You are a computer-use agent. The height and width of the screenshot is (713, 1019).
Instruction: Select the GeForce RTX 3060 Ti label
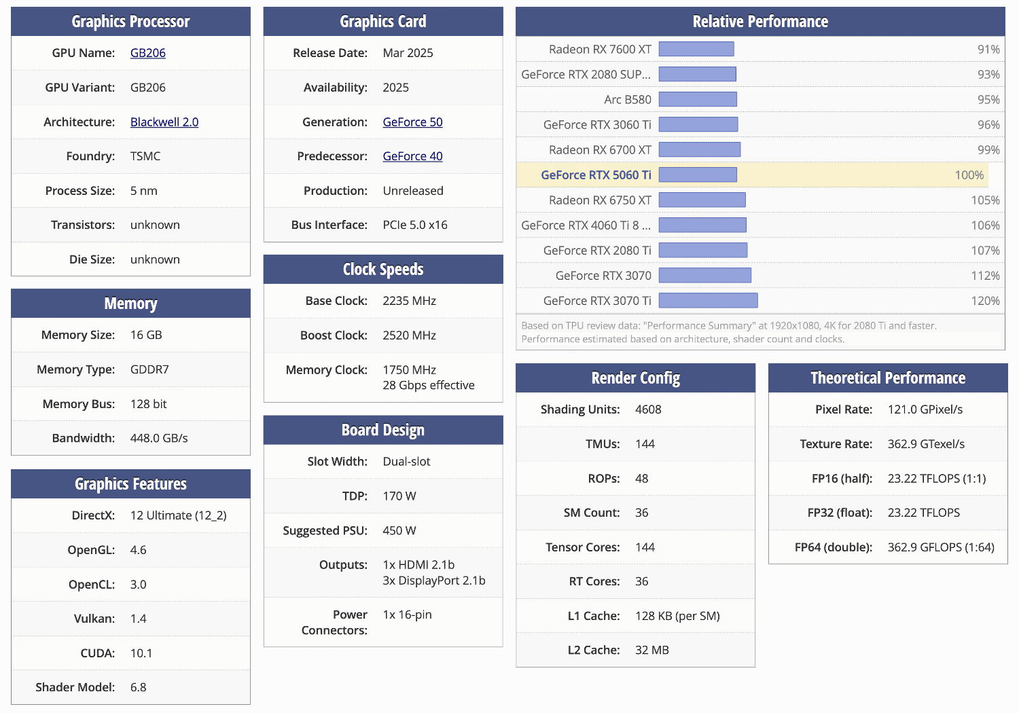coord(597,125)
